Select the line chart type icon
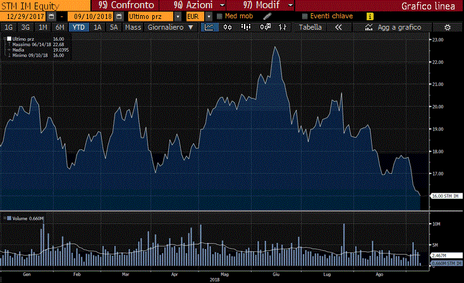 (x=209, y=27)
